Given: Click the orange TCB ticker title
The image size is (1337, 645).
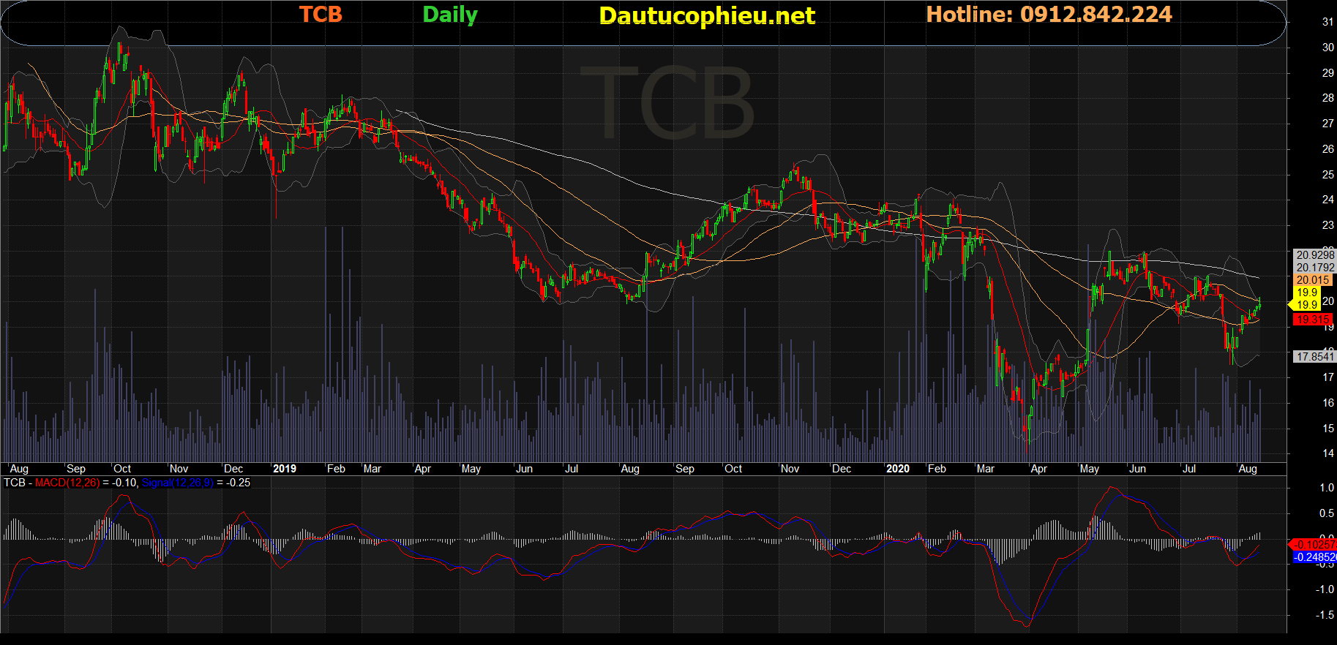Looking at the screenshot, I should click(x=321, y=15).
